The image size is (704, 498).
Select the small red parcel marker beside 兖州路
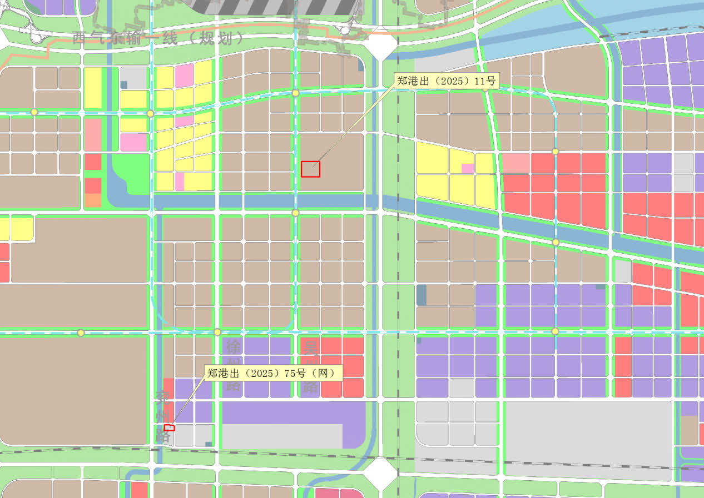[x=170, y=427]
